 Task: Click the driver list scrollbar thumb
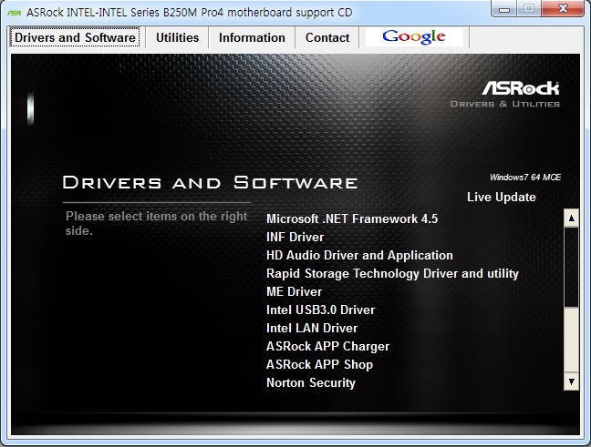pos(572,267)
